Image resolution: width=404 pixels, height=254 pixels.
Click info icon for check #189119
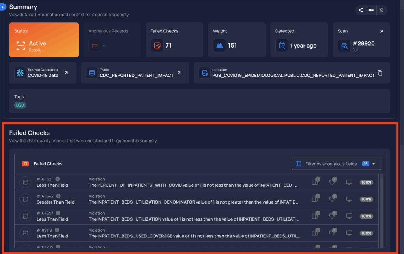(57, 230)
